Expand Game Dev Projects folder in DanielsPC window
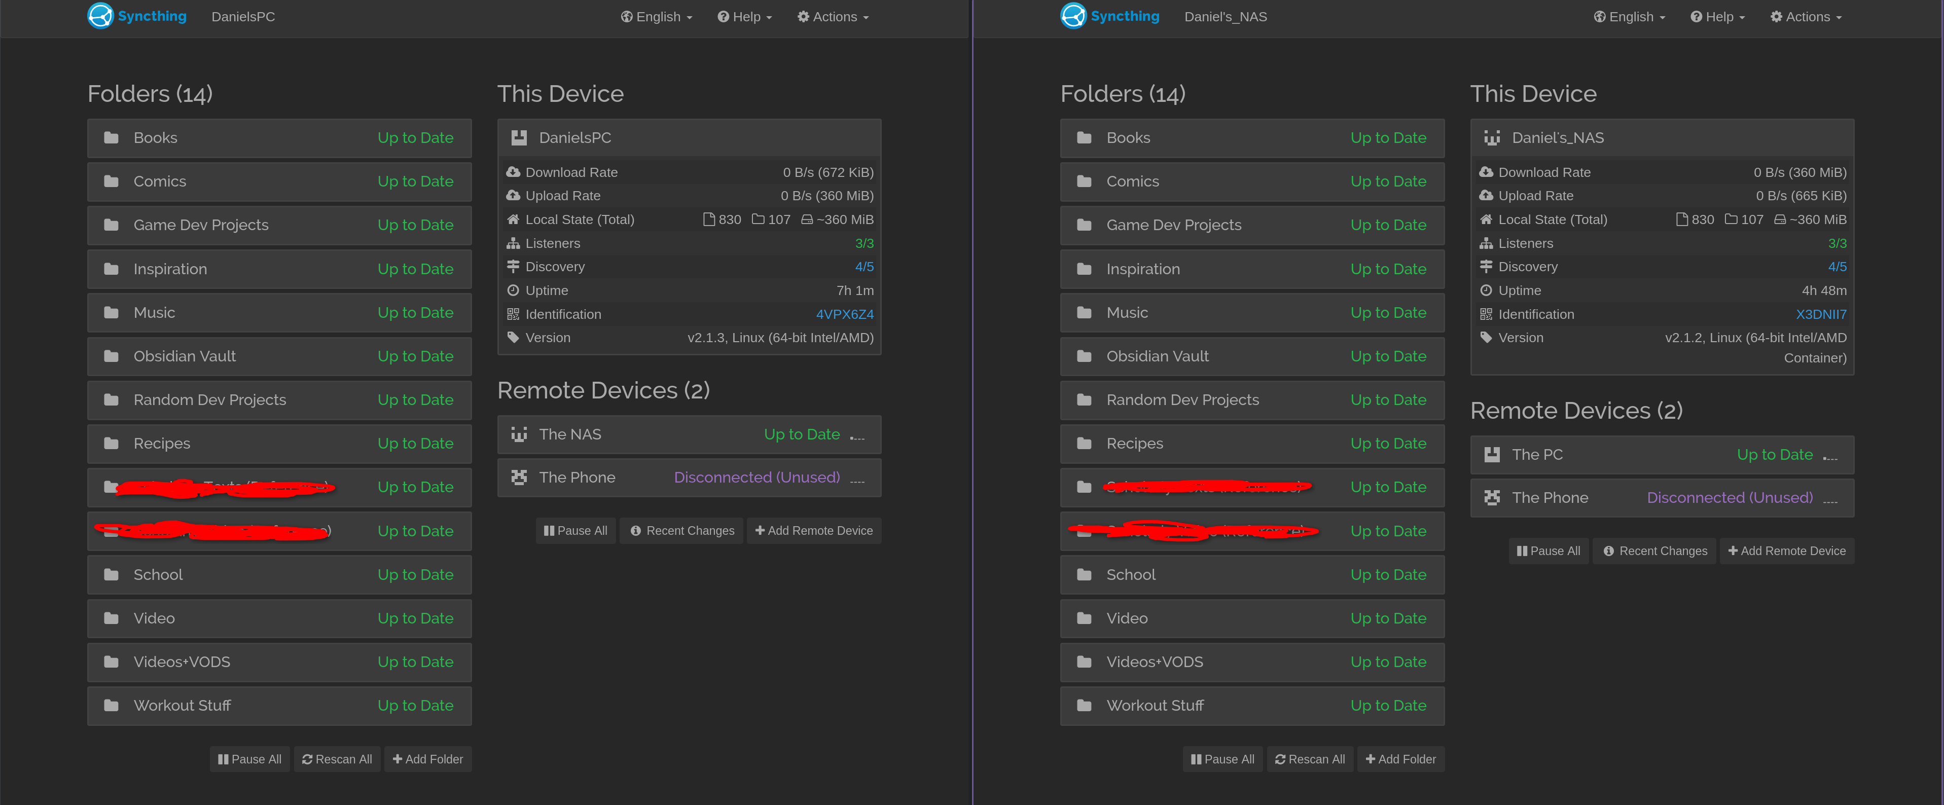The width and height of the screenshot is (1944, 805). pyautogui.click(x=279, y=226)
